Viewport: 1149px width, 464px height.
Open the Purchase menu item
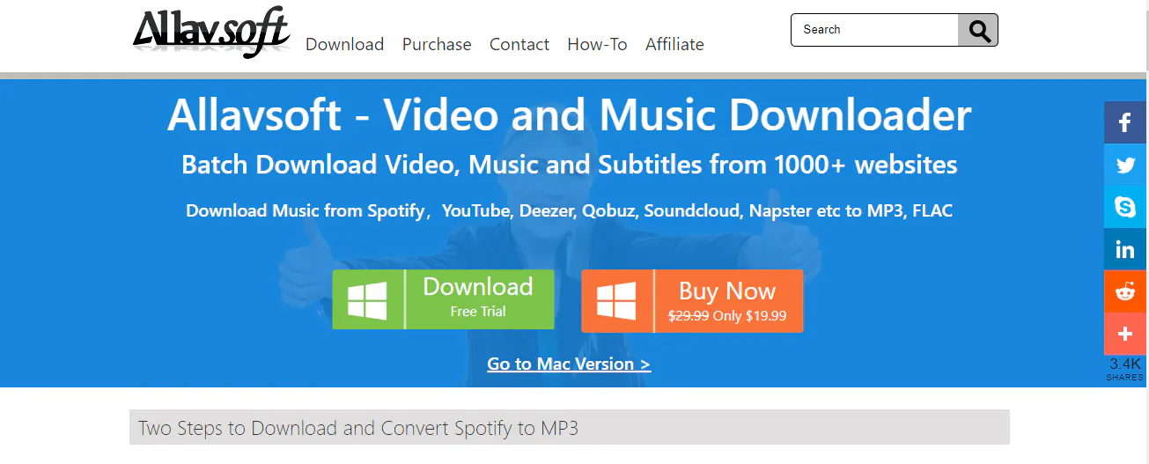[437, 44]
